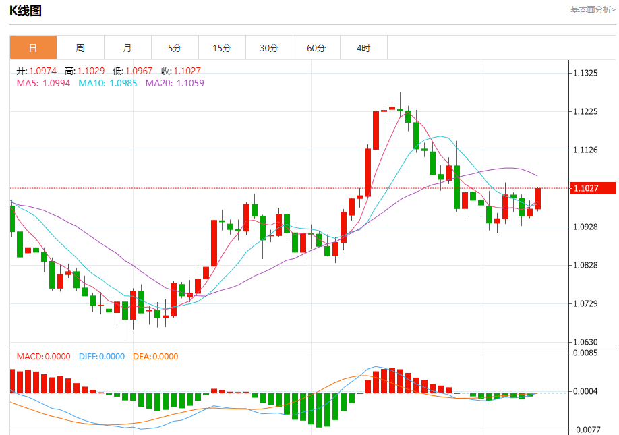Open the 60分 interval tab
The image size is (619, 435).
point(317,48)
